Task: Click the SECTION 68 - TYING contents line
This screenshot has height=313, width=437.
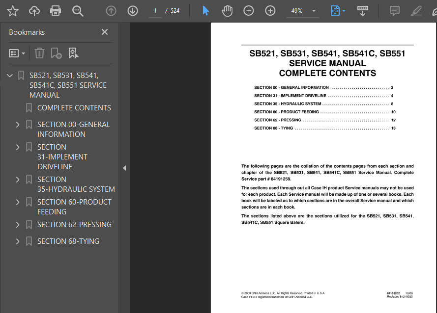Action: coord(325,128)
